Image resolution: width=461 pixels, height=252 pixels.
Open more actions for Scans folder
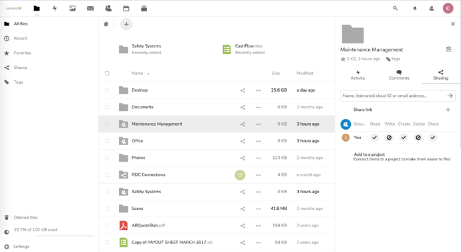click(258, 209)
